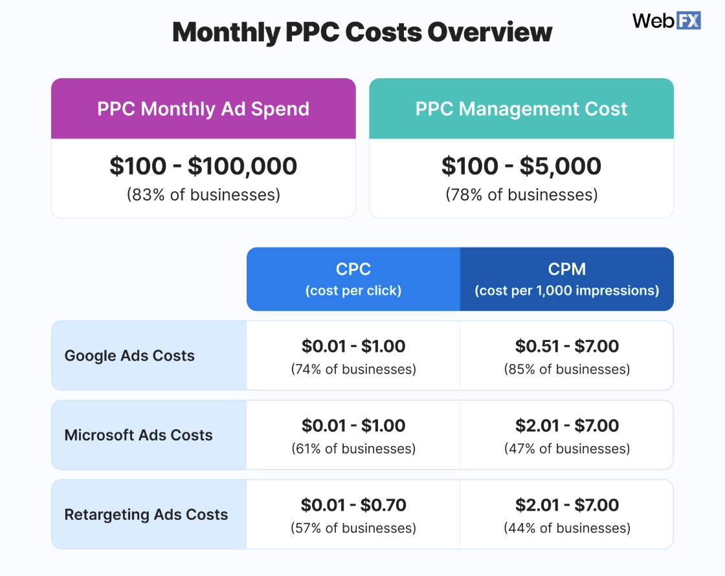Select the Microsoft Ads CPM cell showing 47%
The image size is (725, 576).
tap(567, 435)
